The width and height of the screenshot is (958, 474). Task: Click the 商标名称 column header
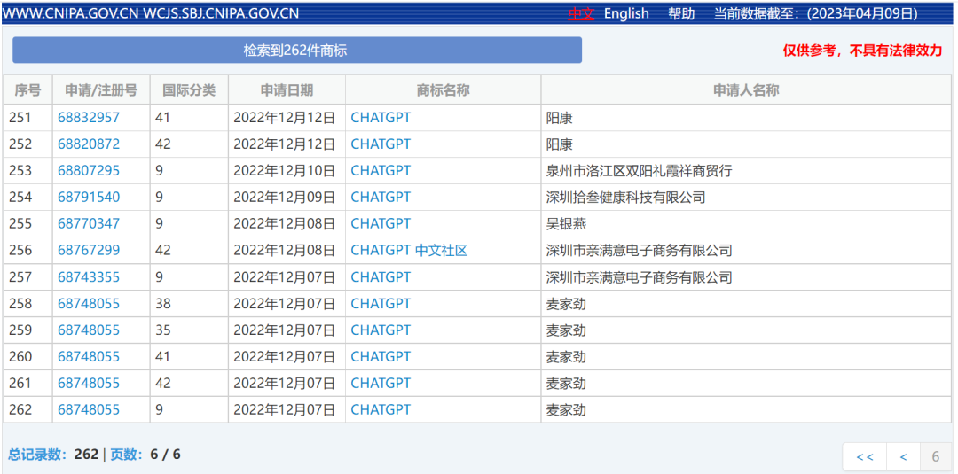coord(443,90)
